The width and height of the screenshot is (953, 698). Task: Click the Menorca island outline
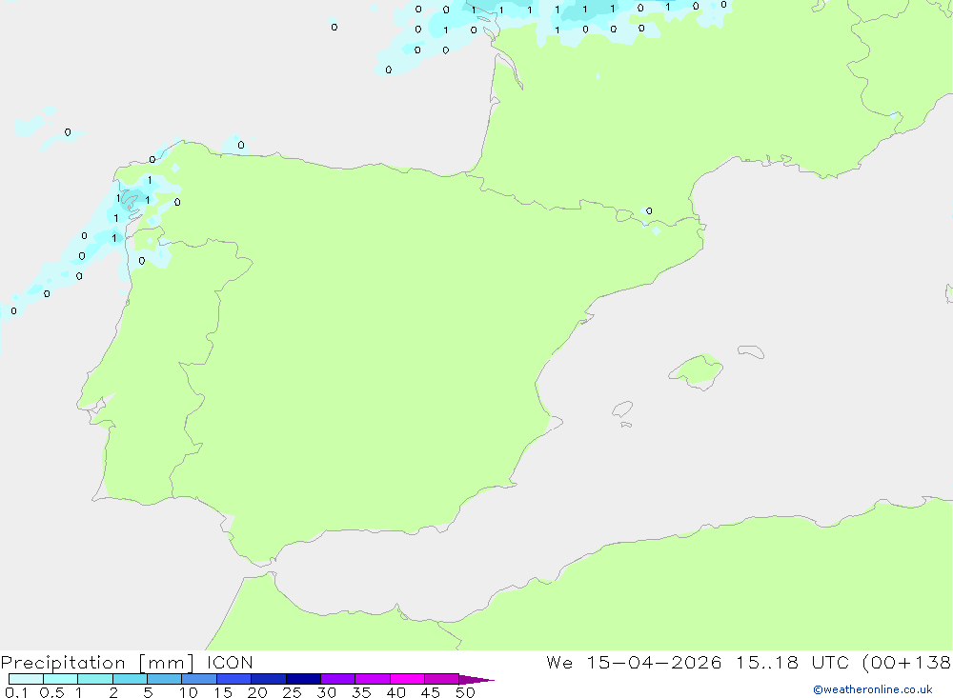click(751, 351)
